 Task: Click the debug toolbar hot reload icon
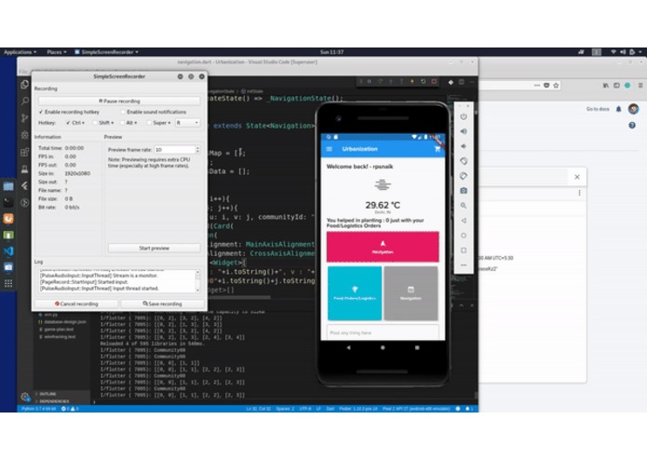(x=411, y=82)
